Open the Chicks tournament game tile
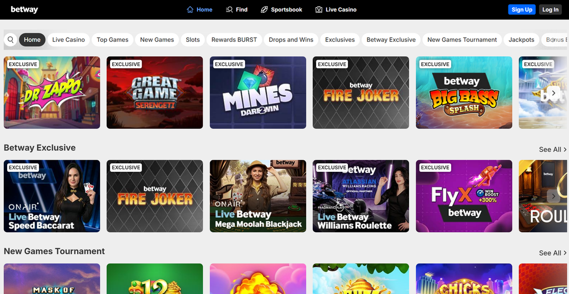This screenshot has height=294, width=569. 464,279
